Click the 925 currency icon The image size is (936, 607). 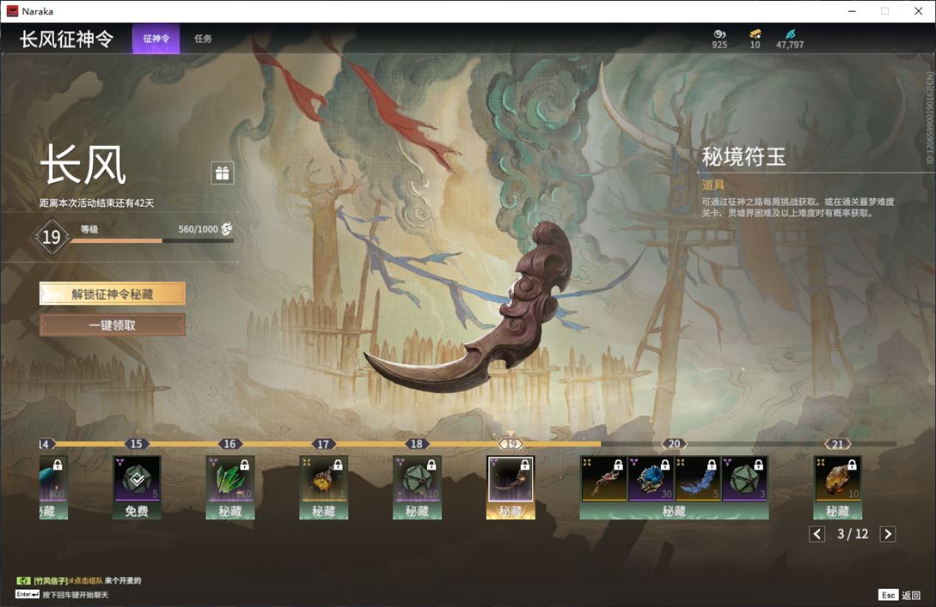click(719, 34)
